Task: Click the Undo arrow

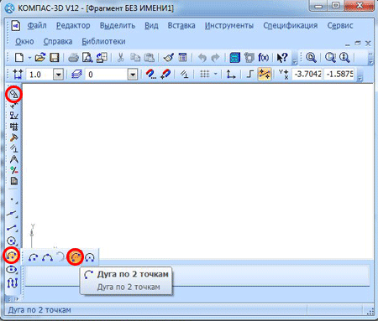Action: click(202, 58)
